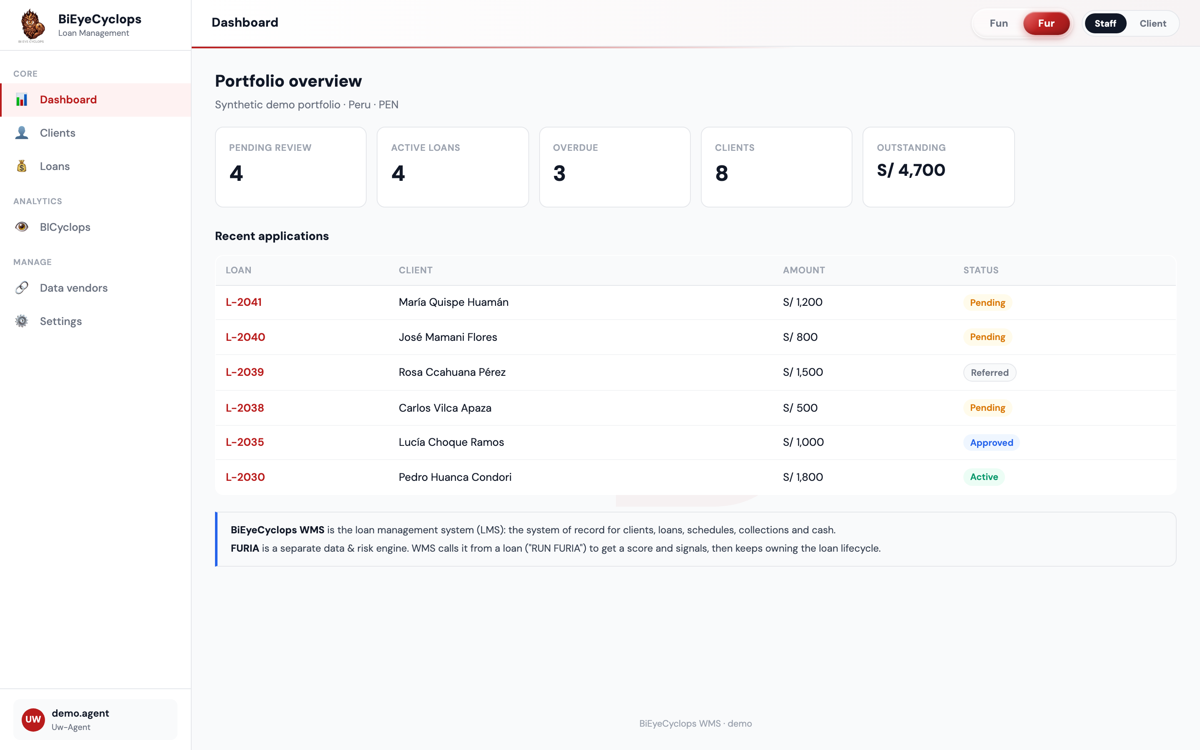The height and width of the screenshot is (750, 1200).
Task: Open loan L-2035
Action: 245,442
